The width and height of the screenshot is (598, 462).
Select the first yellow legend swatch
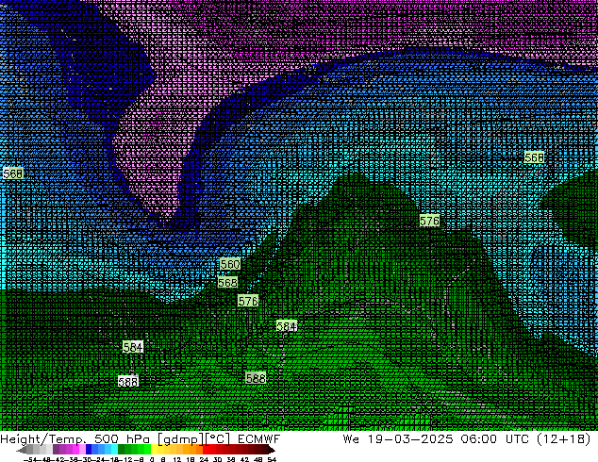(154, 449)
